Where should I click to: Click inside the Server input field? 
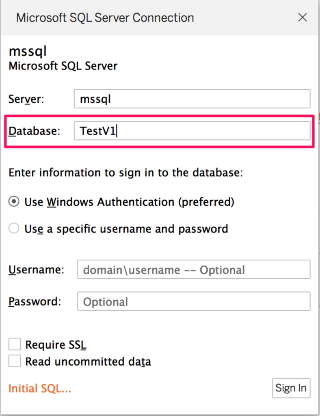point(191,98)
